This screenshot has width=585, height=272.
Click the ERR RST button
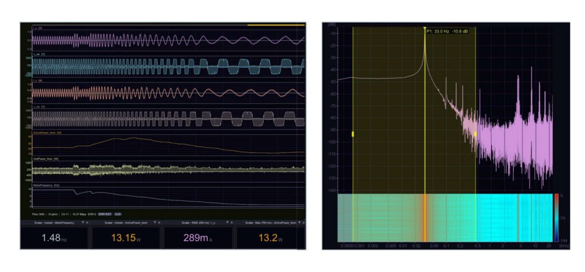tap(105, 214)
